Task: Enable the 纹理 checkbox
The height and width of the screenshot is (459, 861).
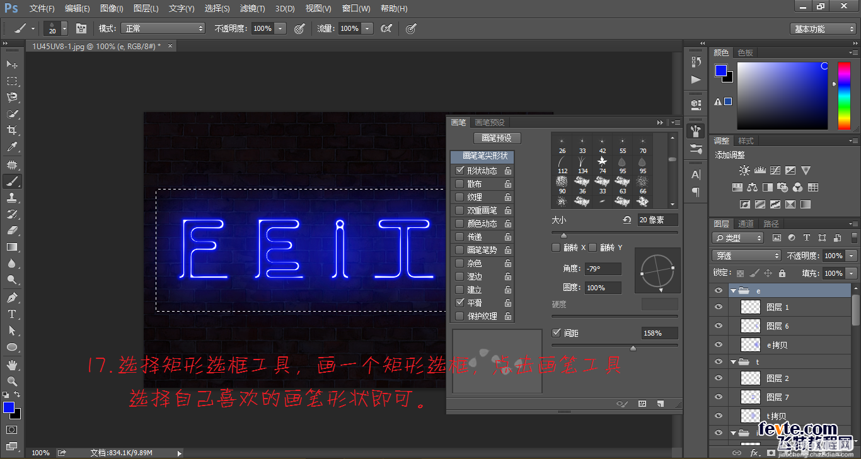Action: 459,197
